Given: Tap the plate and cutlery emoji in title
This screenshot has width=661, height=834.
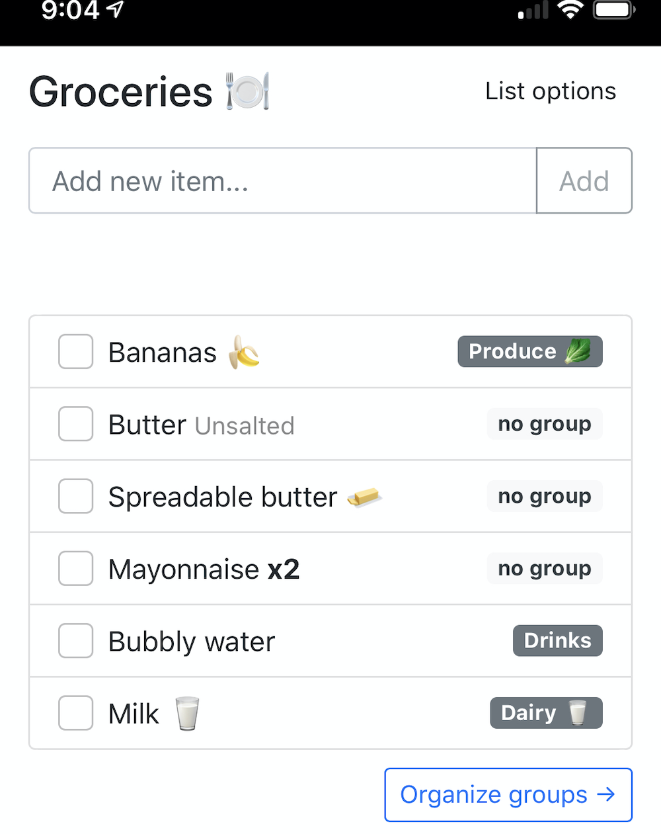Looking at the screenshot, I should (x=248, y=91).
